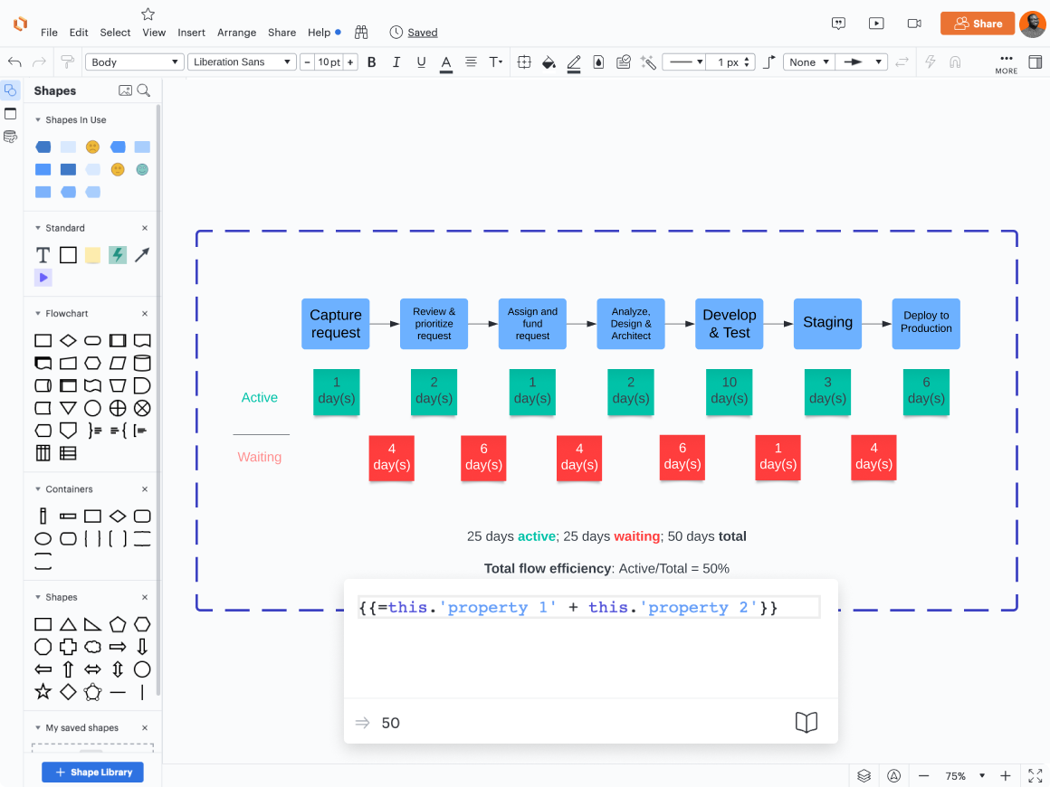Viewport: 1050px width, 787px height.
Task: Open the Shape Library dialog
Action: (x=92, y=772)
